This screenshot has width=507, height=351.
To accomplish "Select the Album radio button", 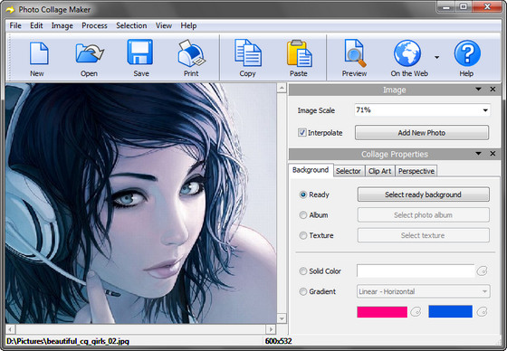I will point(303,215).
